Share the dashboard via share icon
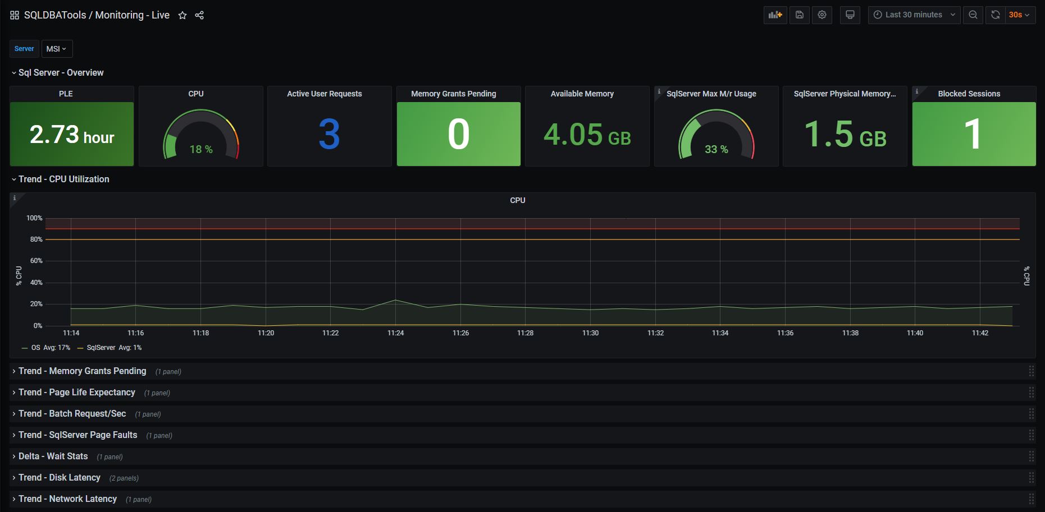 pyautogui.click(x=199, y=15)
